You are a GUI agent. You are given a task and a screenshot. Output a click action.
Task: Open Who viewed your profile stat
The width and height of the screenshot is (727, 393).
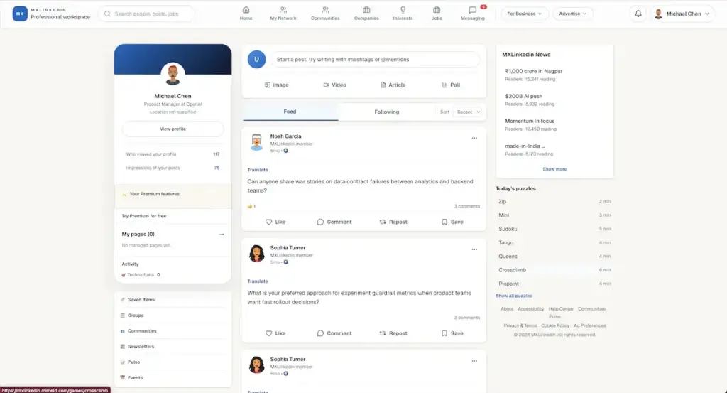coord(173,154)
